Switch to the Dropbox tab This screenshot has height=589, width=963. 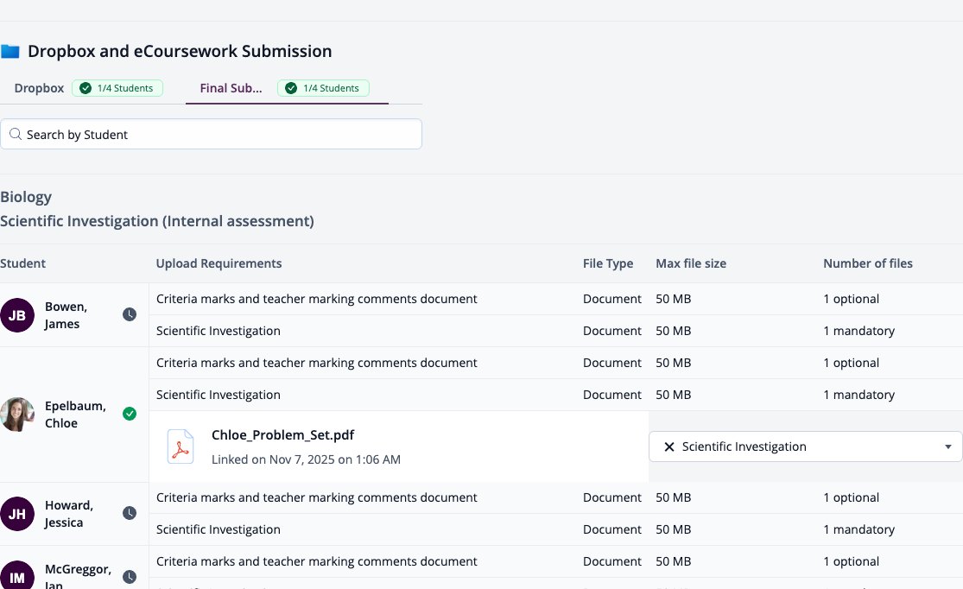(x=40, y=88)
